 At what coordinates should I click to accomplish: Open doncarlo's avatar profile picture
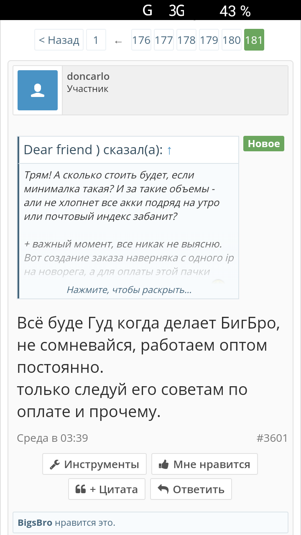[x=38, y=90]
